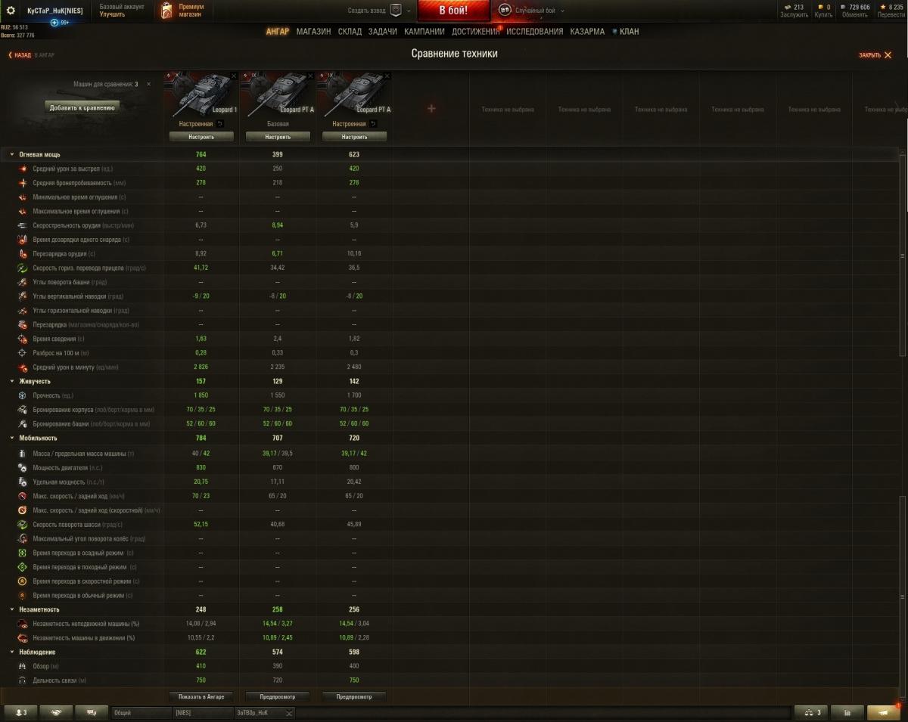Open the СКЛАД tab
908x722 pixels.
click(350, 32)
